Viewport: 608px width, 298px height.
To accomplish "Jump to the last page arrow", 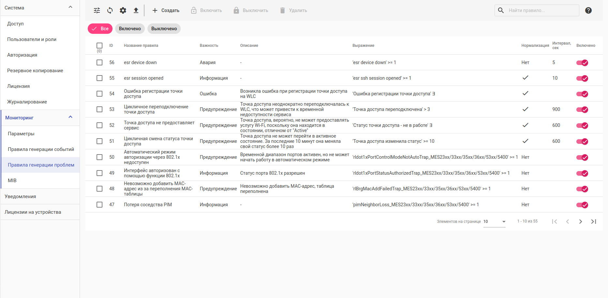I will pos(594,222).
